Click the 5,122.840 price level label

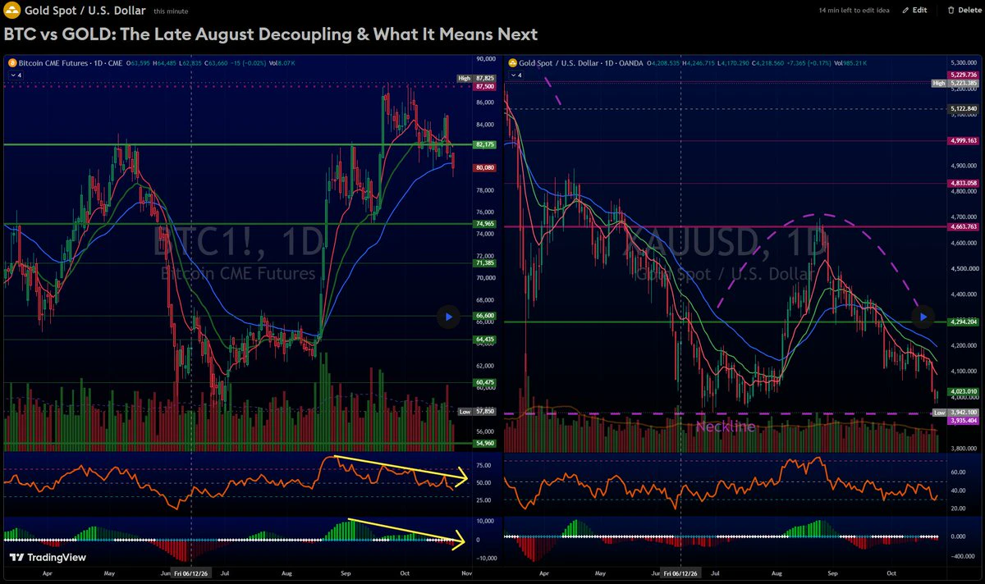click(x=961, y=108)
